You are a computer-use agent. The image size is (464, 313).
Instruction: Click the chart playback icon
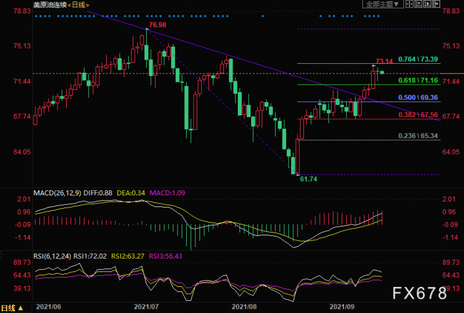coord(427,4)
